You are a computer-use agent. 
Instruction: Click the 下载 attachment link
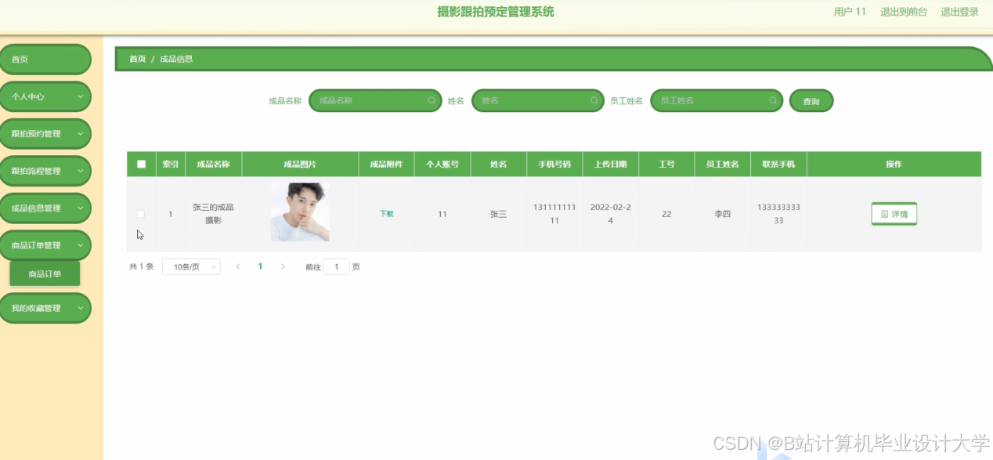[x=387, y=214]
